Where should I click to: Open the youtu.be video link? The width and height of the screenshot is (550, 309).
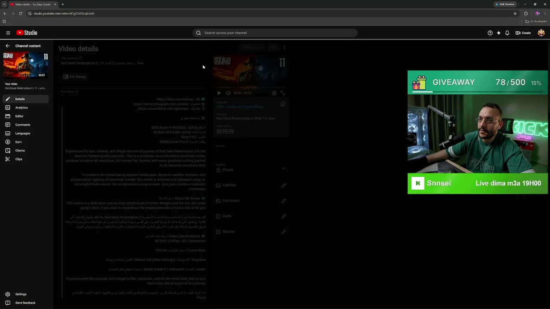tap(240, 106)
